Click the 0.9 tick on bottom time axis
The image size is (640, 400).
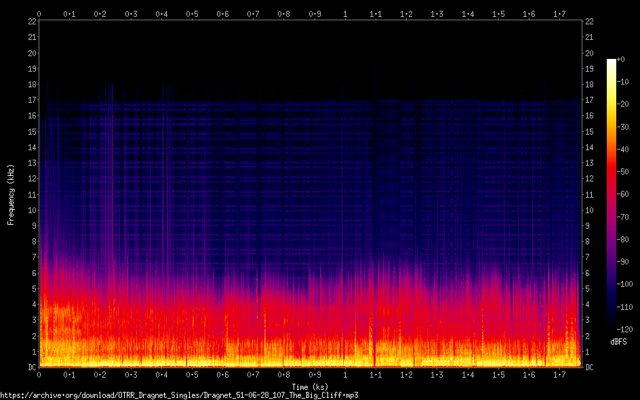click(315, 374)
